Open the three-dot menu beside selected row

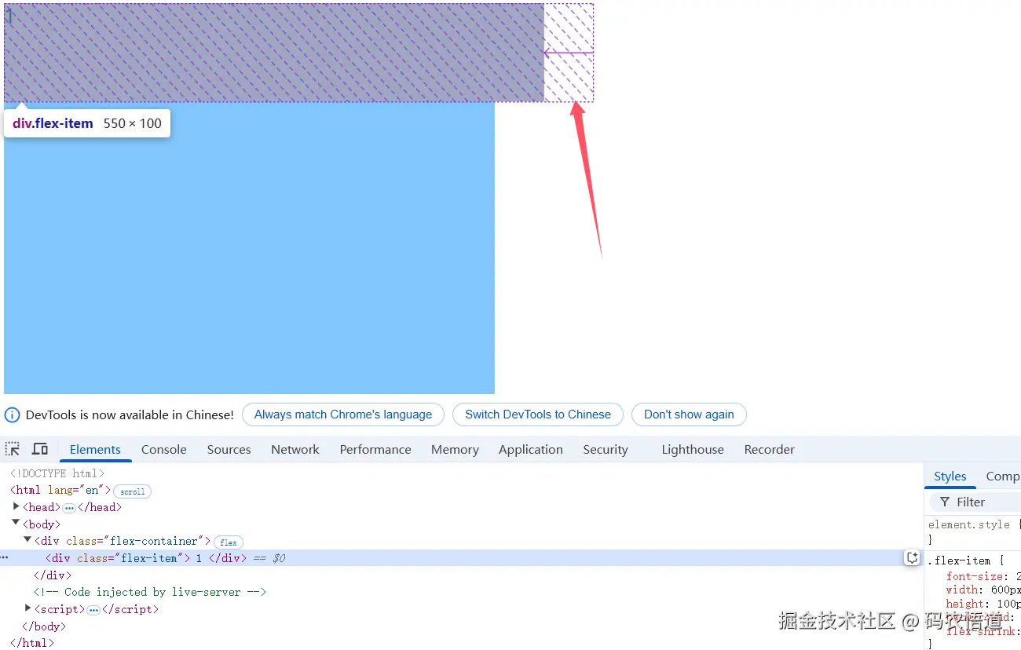click(5, 557)
